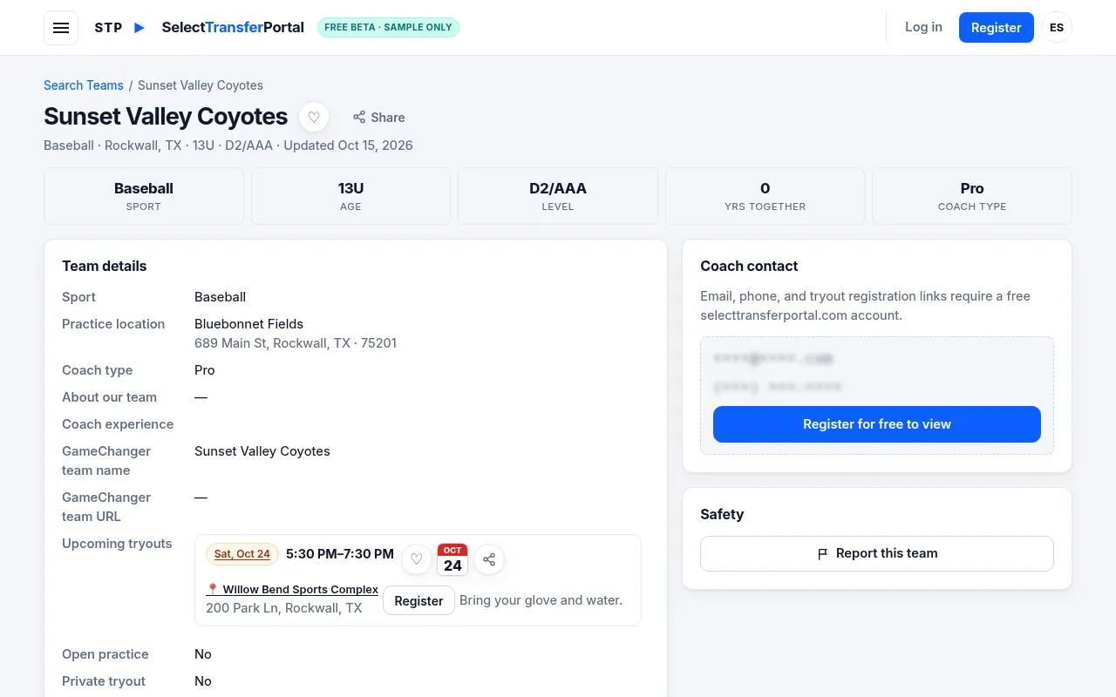The width and height of the screenshot is (1116, 697).
Task: Click the FREE BETA · SAMPLE ONLY badge
Action: point(388,27)
